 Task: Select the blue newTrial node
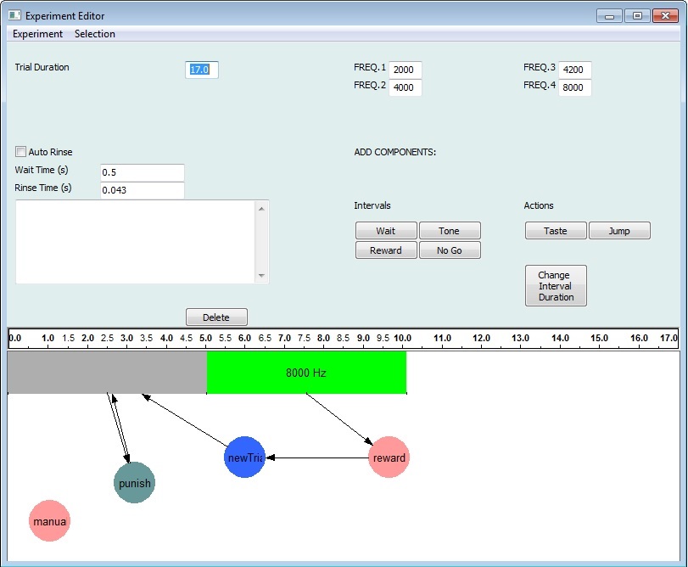(244, 458)
